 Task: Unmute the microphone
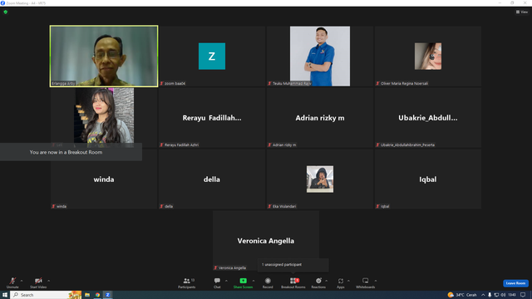point(12,282)
